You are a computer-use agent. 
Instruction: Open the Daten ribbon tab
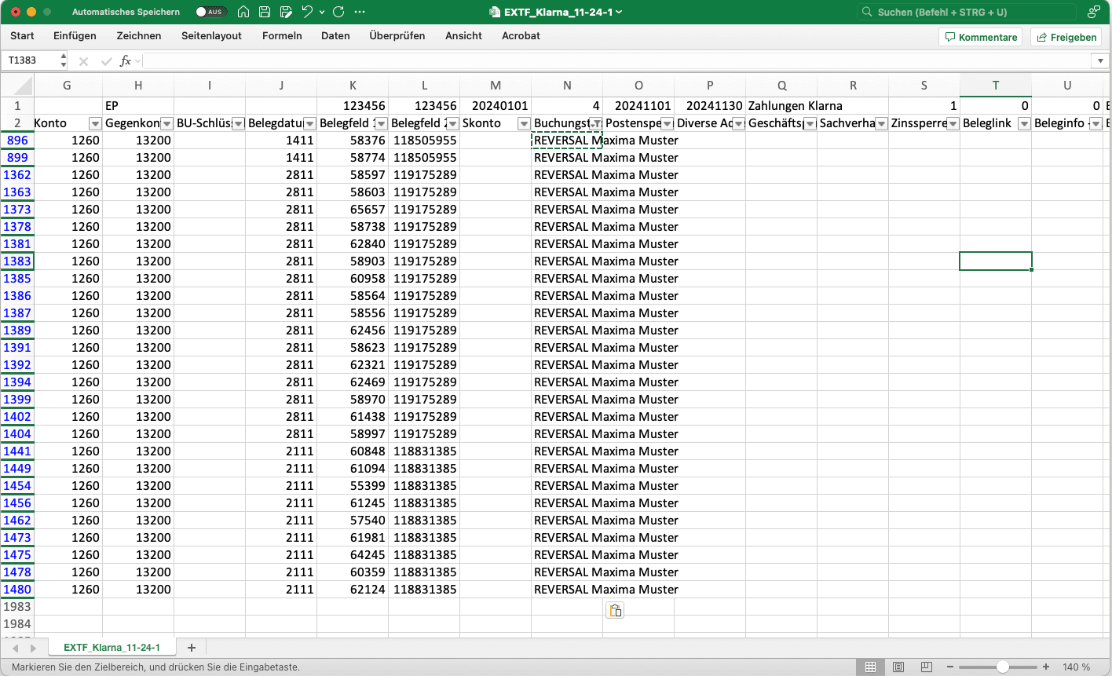[x=335, y=35]
